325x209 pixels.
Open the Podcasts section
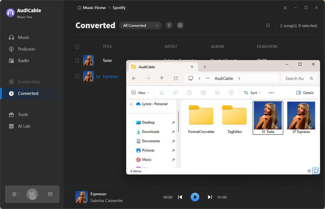tap(22, 49)
